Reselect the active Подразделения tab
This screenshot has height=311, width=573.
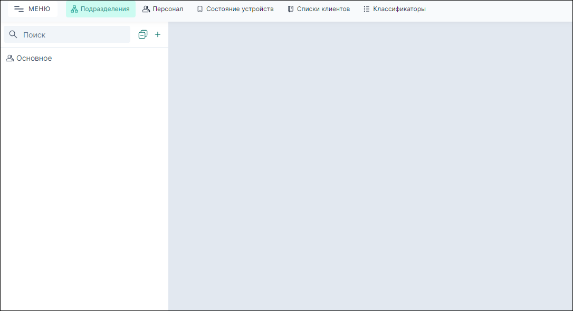[x=100, y=9]
